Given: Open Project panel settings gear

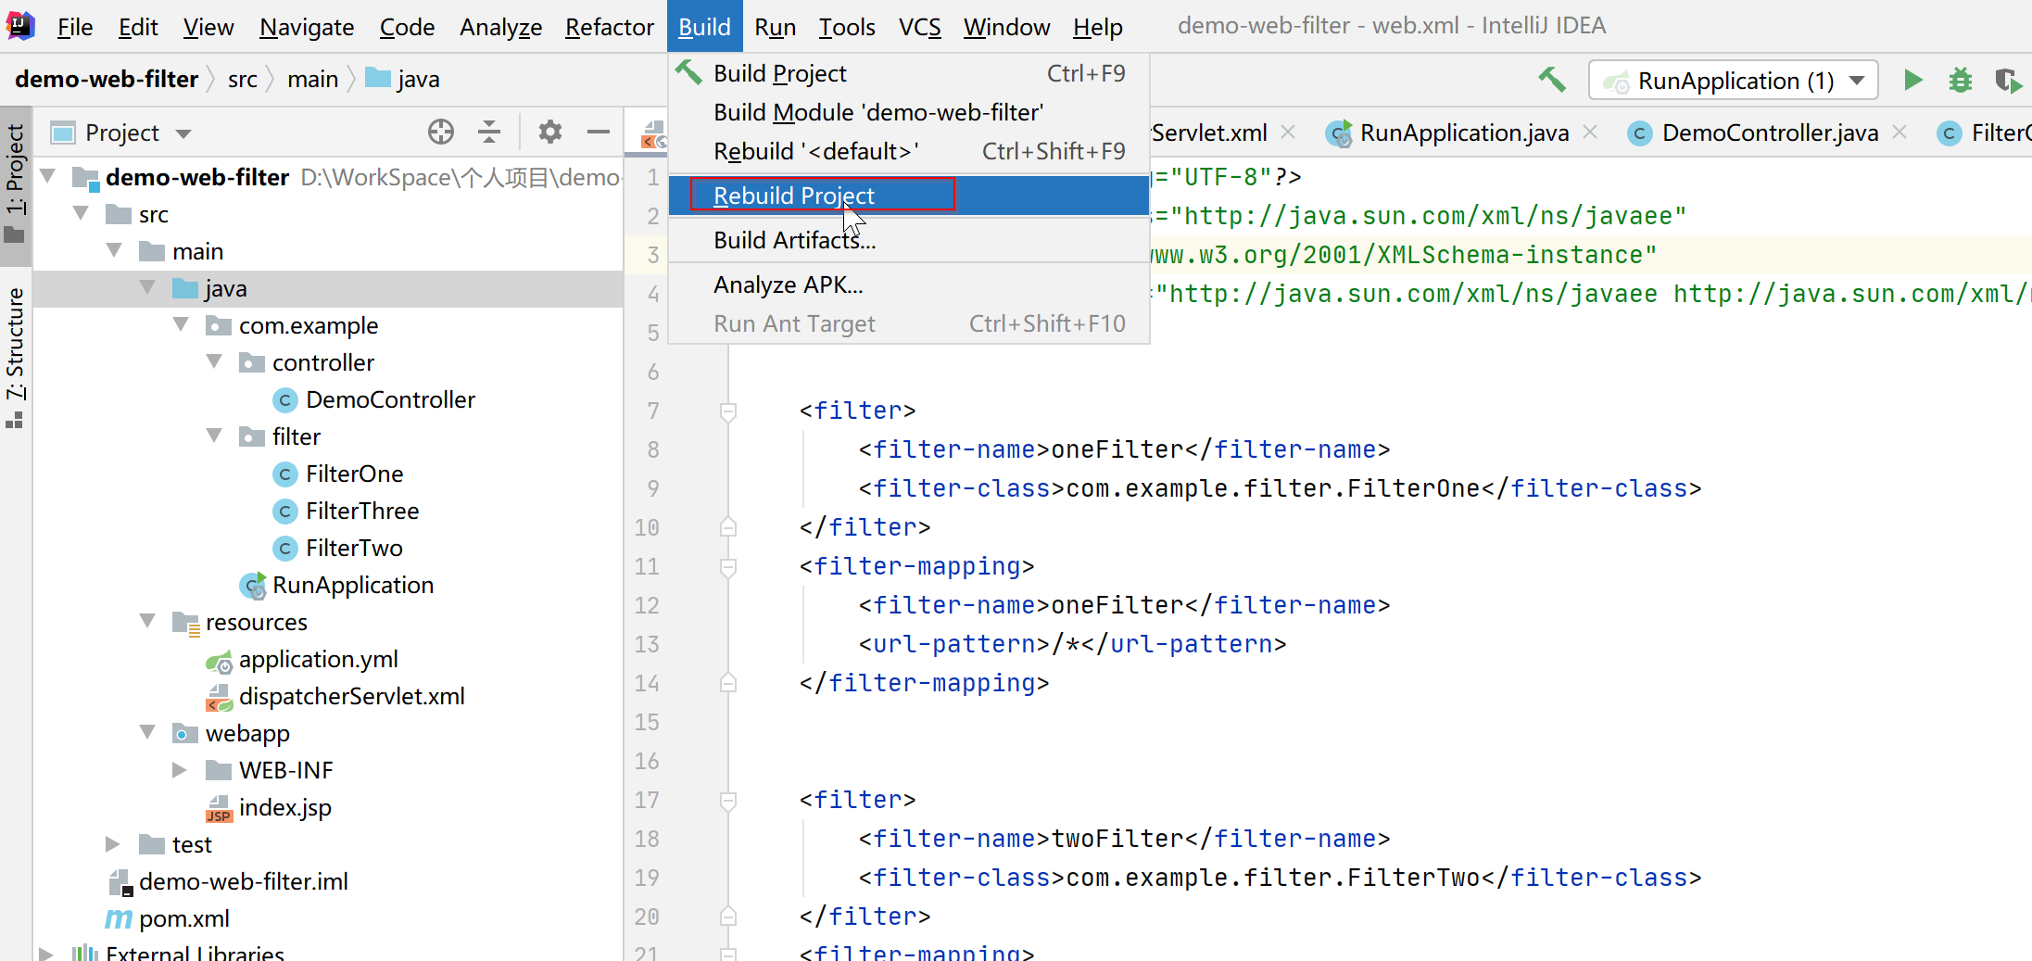Looking at the screenshot, I should (550, 133).
